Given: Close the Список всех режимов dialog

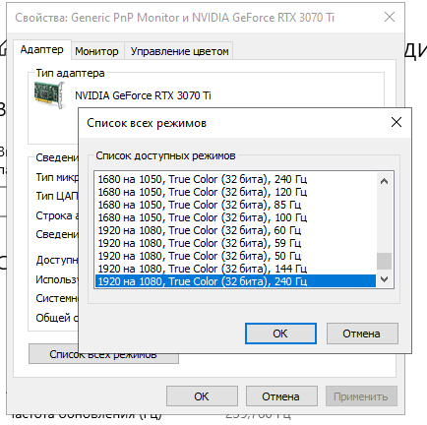Looking at the screenshot, I should click(396, 122).
